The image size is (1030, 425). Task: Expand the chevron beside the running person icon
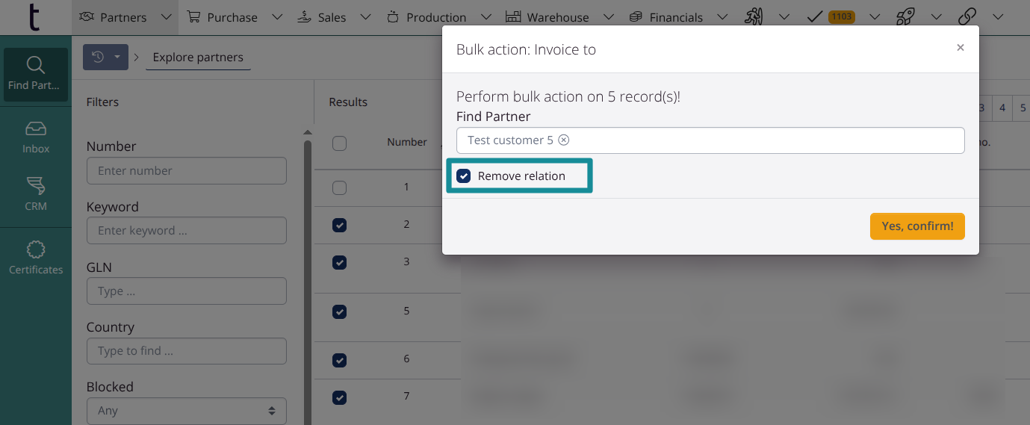pyautogui.click(x=784, y=17)
